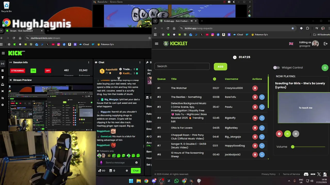Open tab search dropdown in Kick Dashboard window
Image resolution: width=330 pixels, height=185 pixels.
(x=1, y=31)
